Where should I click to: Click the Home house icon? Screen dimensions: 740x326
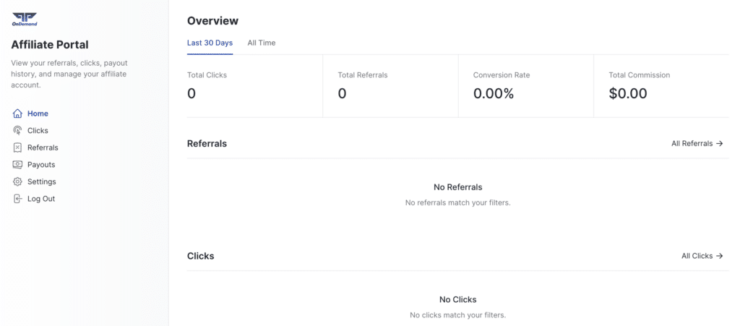(17, 113)
